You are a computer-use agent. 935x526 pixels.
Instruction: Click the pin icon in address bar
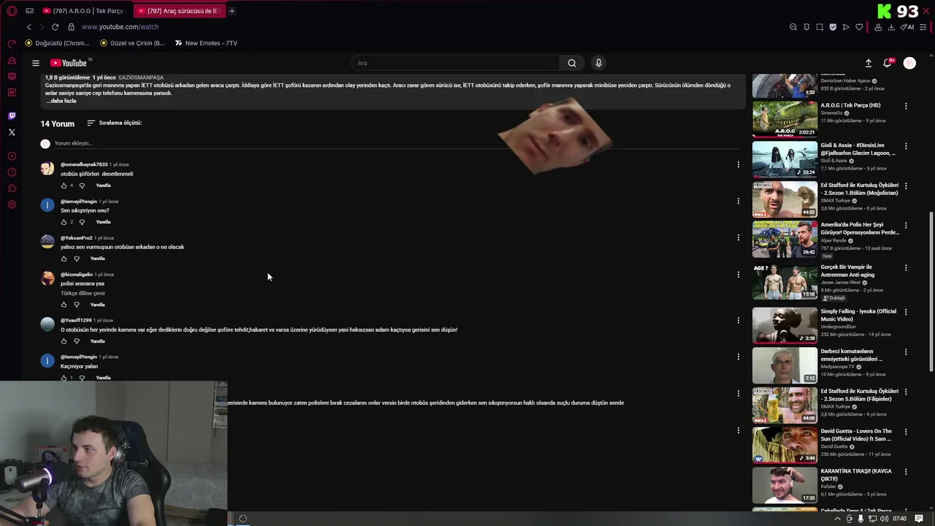[806, 27]
